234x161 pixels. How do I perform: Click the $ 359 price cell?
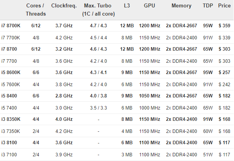(224, 26)
